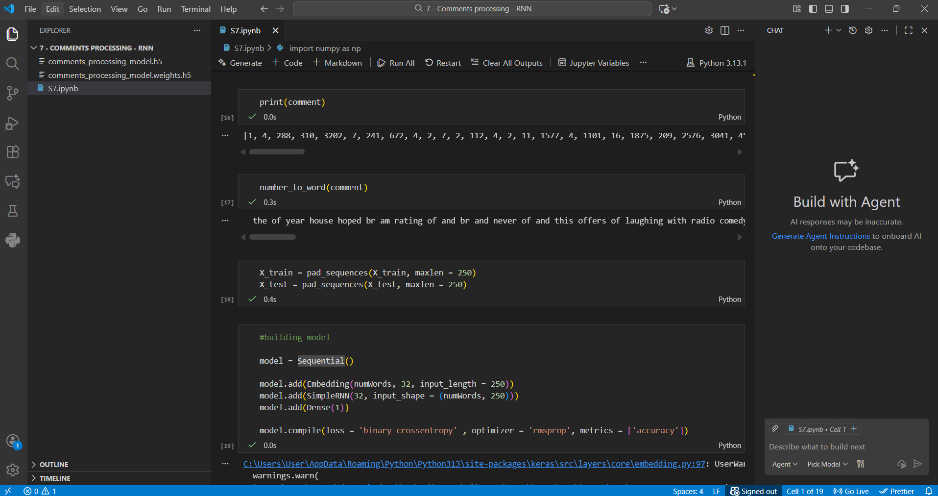
Task: Open the Extensions view
Action: coord(13,152)
